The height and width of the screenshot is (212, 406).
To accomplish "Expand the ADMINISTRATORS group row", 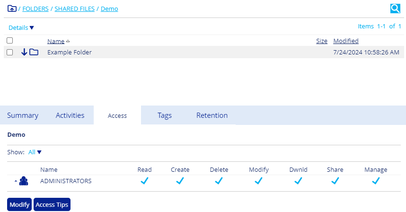I will [15, 181].
